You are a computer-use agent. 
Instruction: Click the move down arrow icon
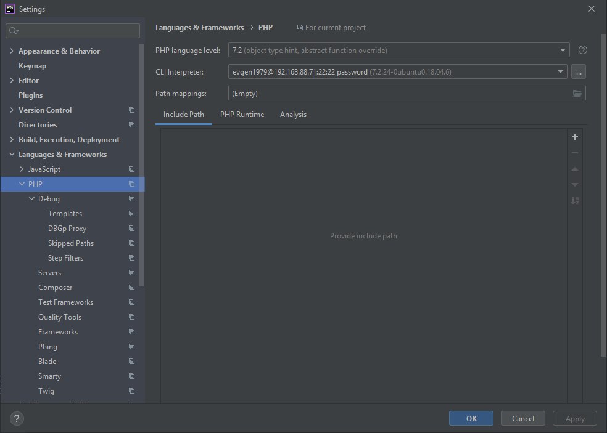tap(575, 185)
